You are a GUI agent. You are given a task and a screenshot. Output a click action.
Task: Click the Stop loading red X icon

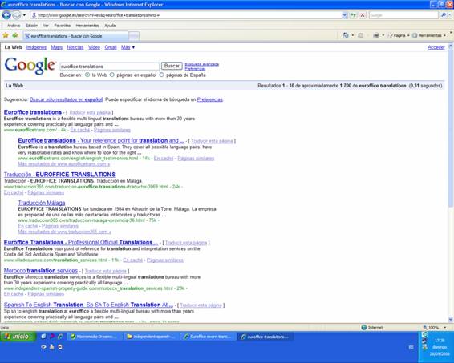coord(363,15)
